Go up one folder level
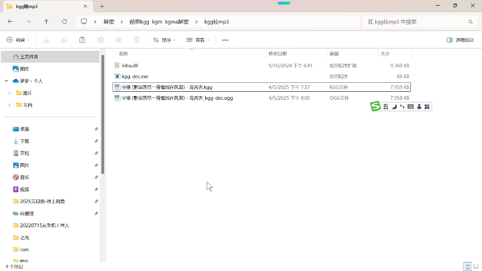482x271 pixels. [46, 22]
